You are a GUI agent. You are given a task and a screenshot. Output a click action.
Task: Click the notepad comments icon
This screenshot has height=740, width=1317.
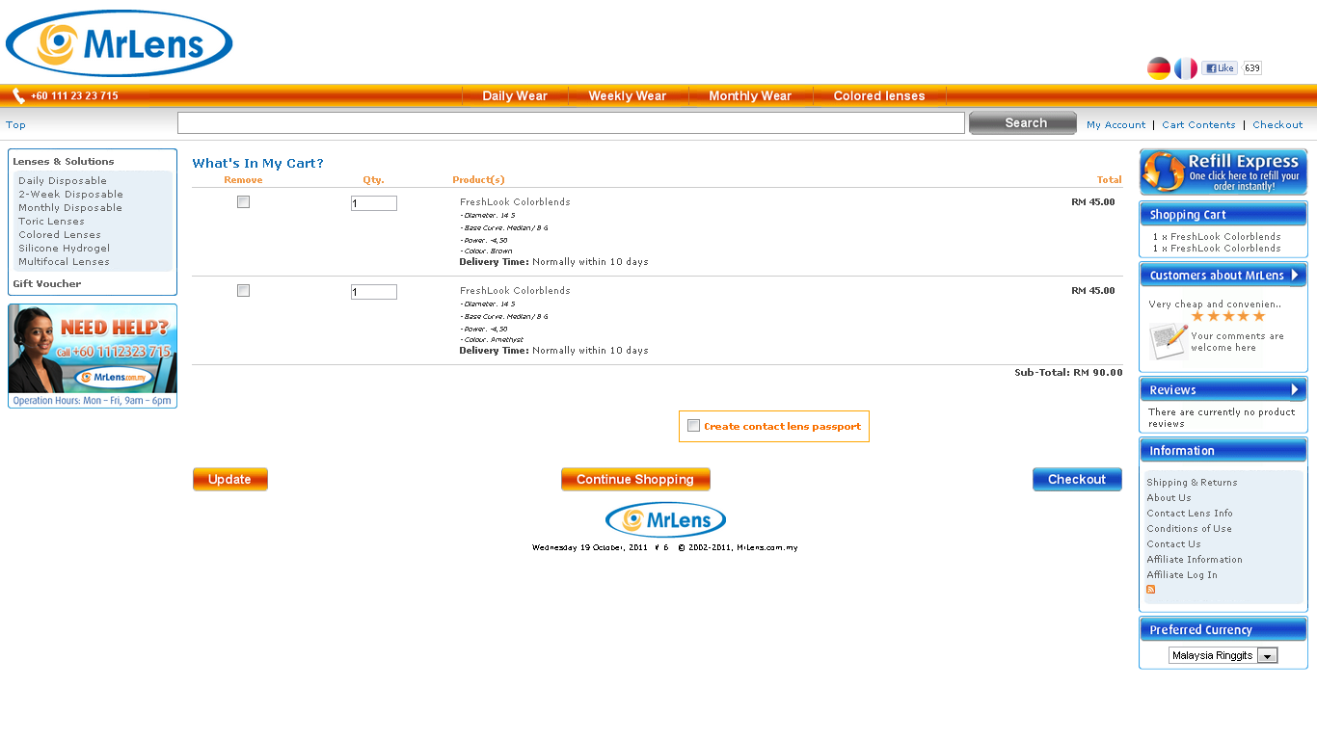pyautogui.click(x=1168, y=341)
